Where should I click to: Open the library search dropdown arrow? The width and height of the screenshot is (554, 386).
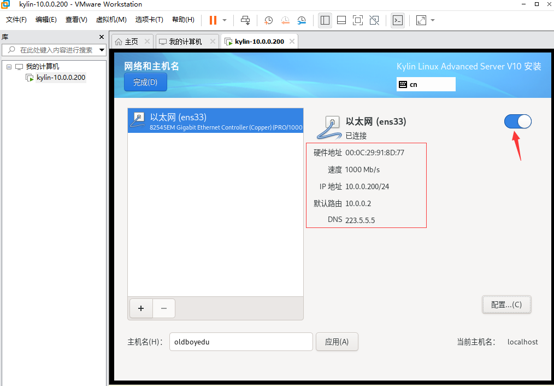point(102,50)
